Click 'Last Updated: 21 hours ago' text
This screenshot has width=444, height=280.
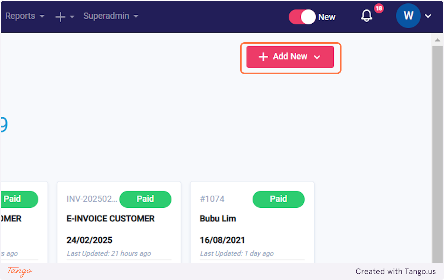pyautogui.click(x=109, y=254)
